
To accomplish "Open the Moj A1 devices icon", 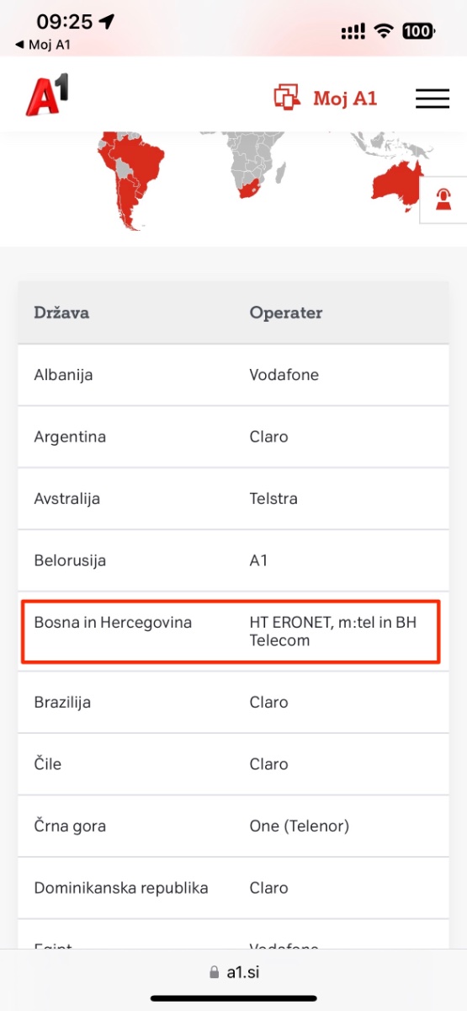I will pos(287,97).
